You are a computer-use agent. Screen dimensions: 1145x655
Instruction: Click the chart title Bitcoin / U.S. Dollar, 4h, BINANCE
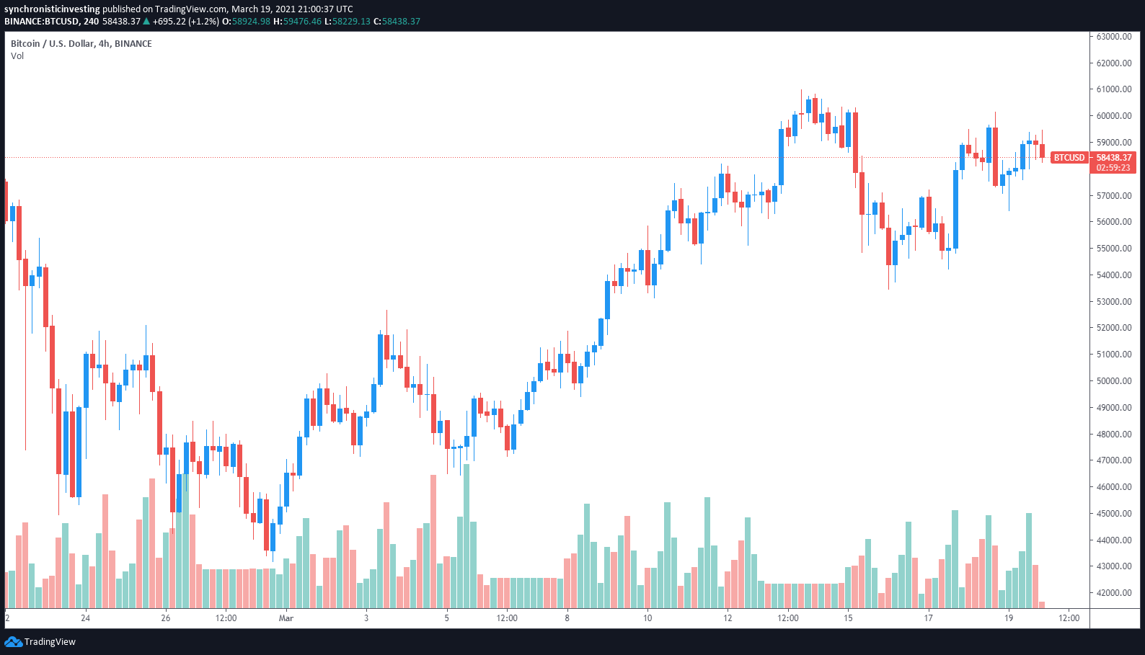(x=81, y=43)
